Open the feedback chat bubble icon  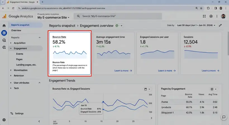point(224,117)
